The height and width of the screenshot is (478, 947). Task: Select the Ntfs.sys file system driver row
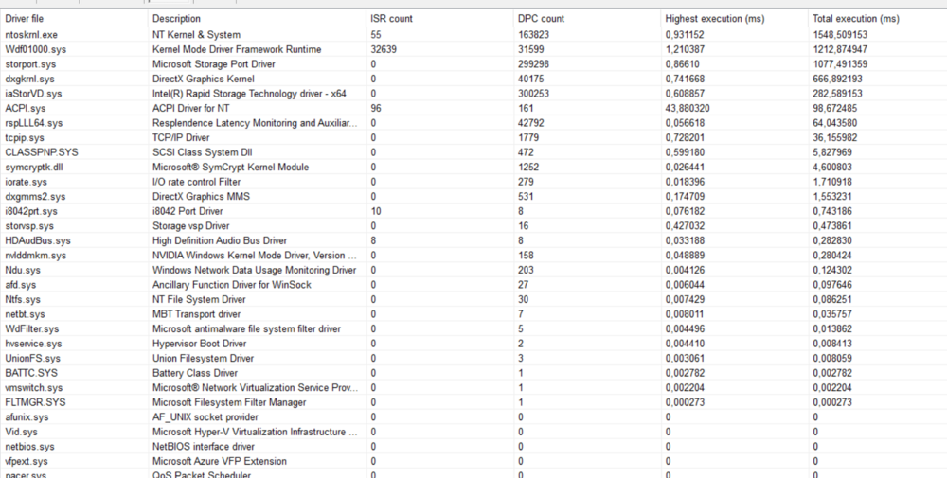(x=25, y=299)
